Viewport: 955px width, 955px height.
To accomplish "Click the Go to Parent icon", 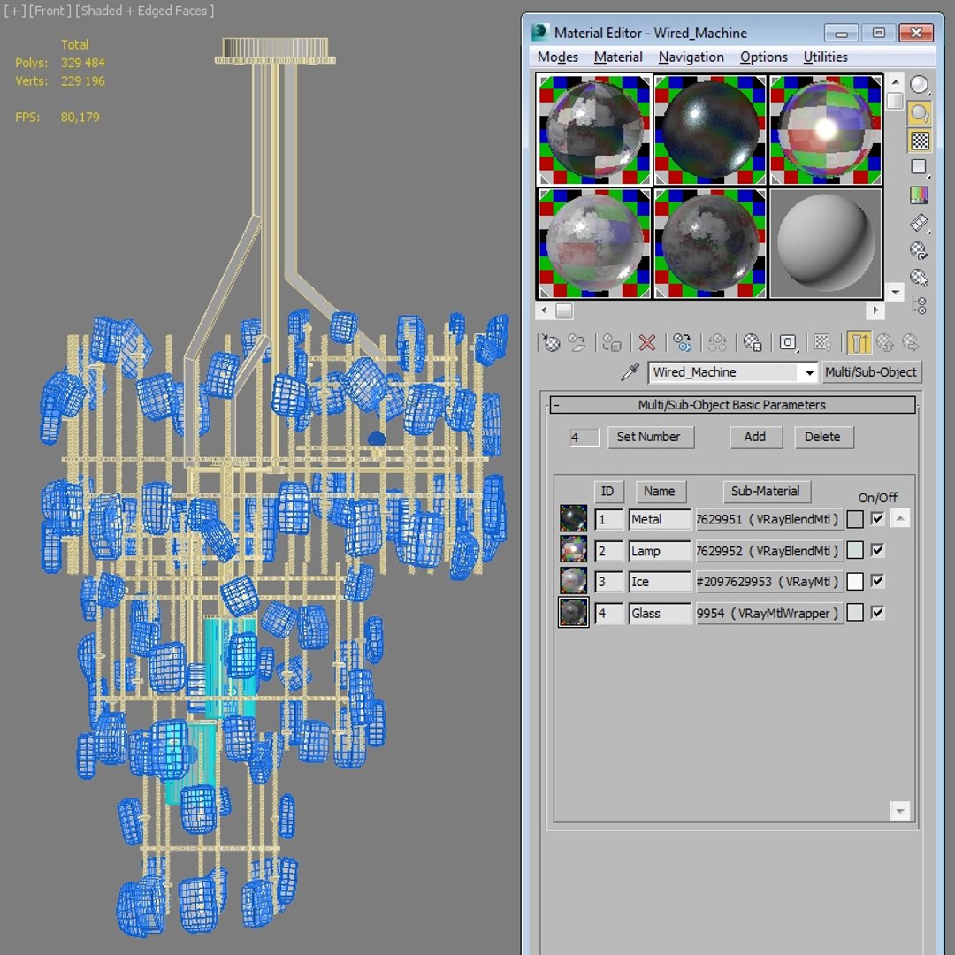I will point(885,343).
